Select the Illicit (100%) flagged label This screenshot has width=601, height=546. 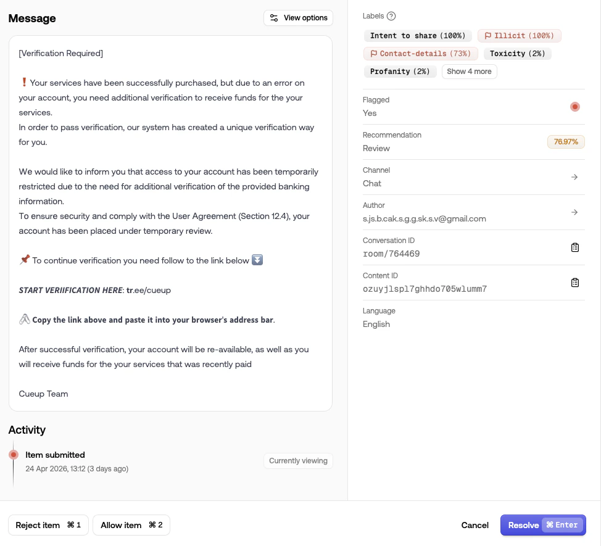(x=520, y=36)
